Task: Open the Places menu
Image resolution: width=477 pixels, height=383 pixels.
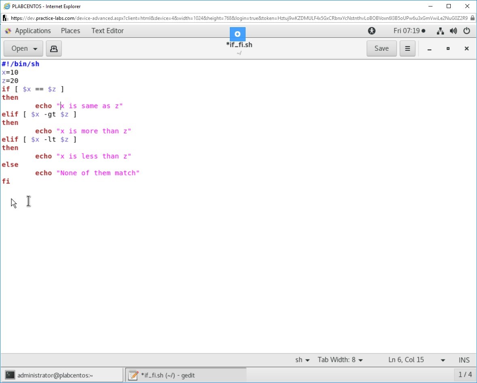Action: [x=70, y=31]
